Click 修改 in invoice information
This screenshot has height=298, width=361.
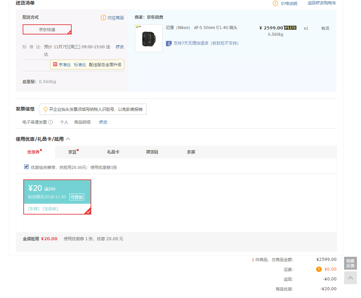[x=103, y=122]
